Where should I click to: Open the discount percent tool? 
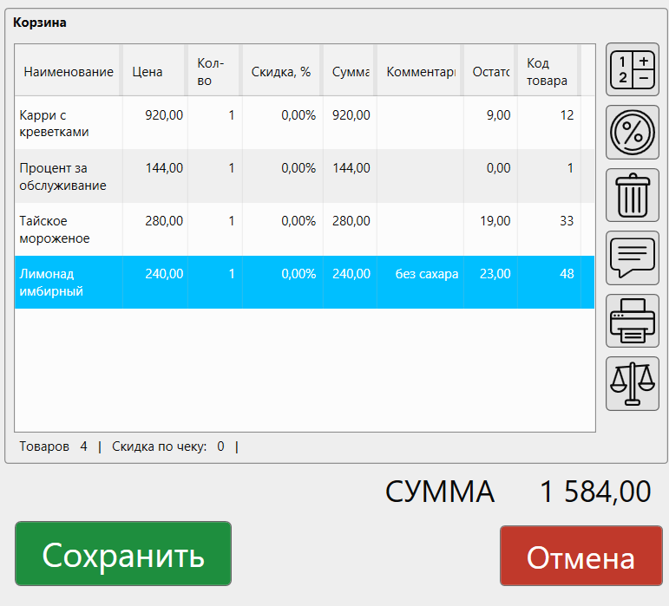click(x=632, y=133)
